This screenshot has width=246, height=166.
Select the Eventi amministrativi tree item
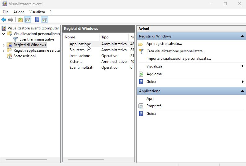pyautogui.click(x=37, y=39)
